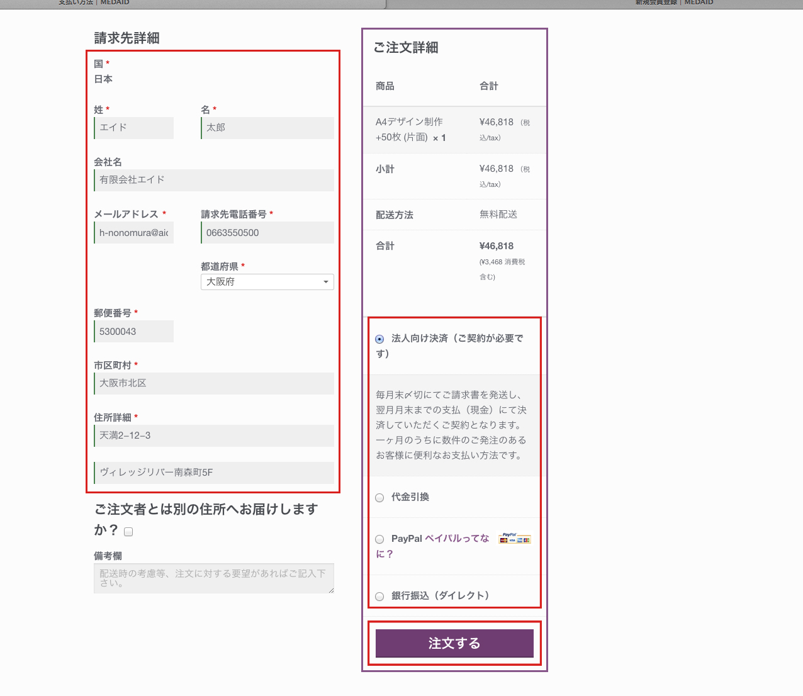803x696 pixels.
Task: Select the 会社名 company name field
Action: click(x=214, y=180)
